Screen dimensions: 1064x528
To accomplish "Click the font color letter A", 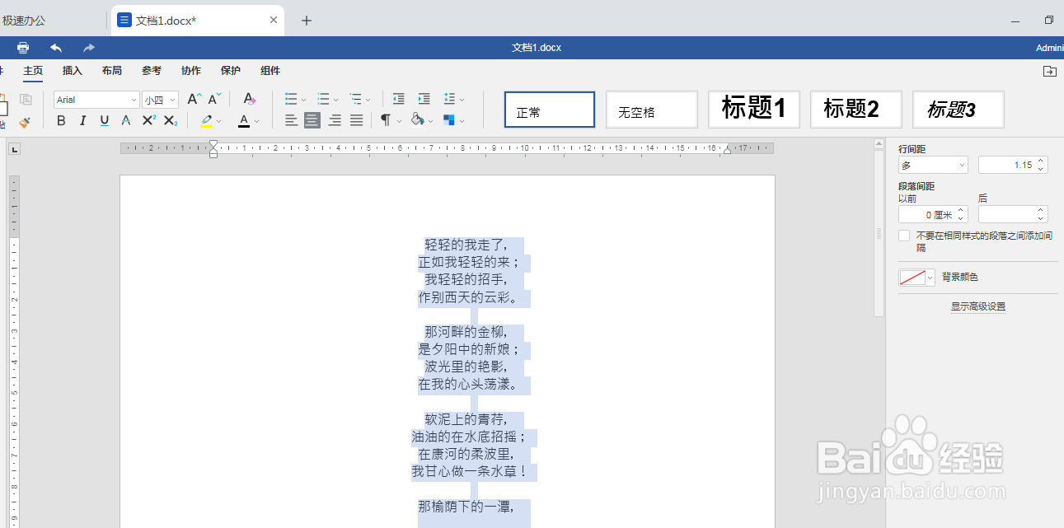I will click(x=244, y=121).
